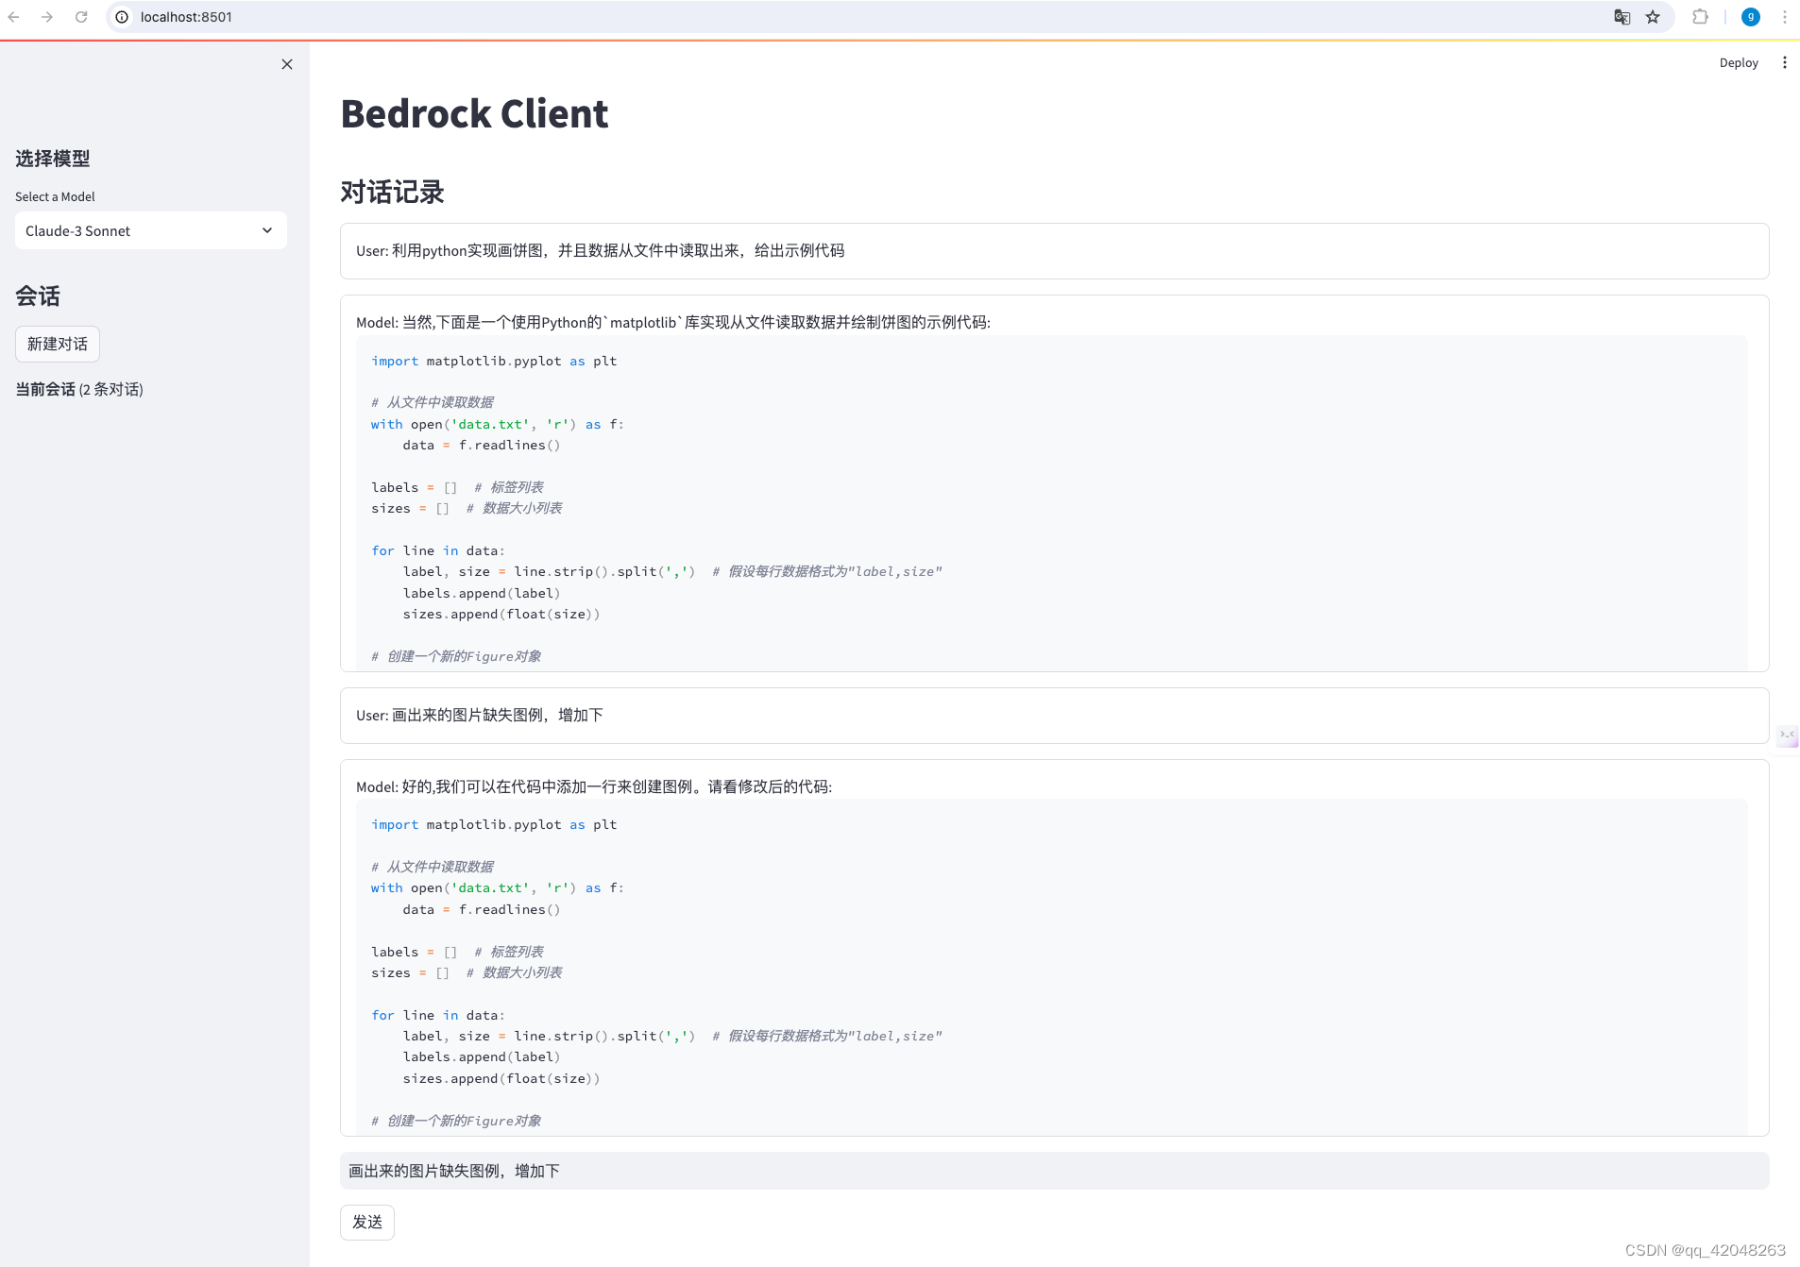This screenshot has width=1800, height=1267.
Task: Click the Select a Model label
Action: (55, 196)
